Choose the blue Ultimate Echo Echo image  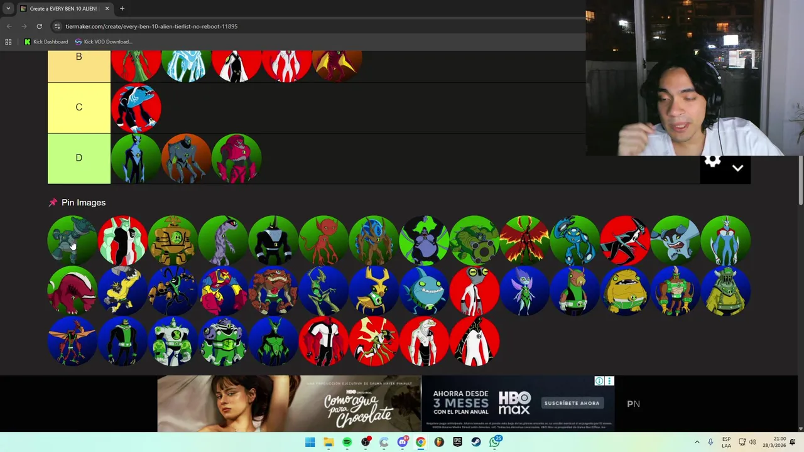click(575, 240)
